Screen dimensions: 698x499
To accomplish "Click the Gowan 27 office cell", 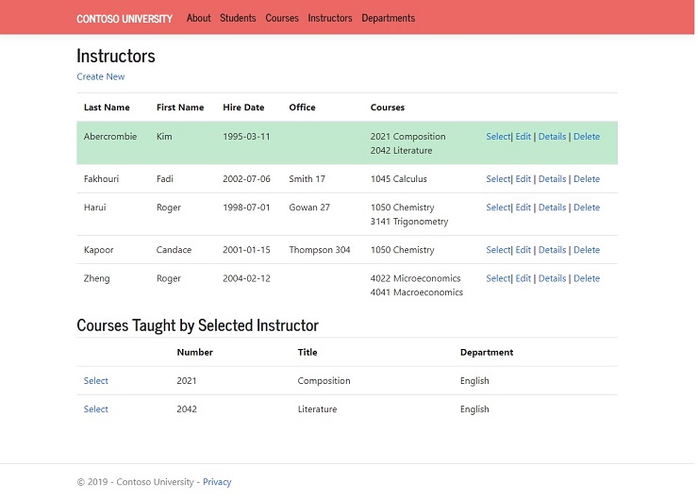I will [309, 208].
